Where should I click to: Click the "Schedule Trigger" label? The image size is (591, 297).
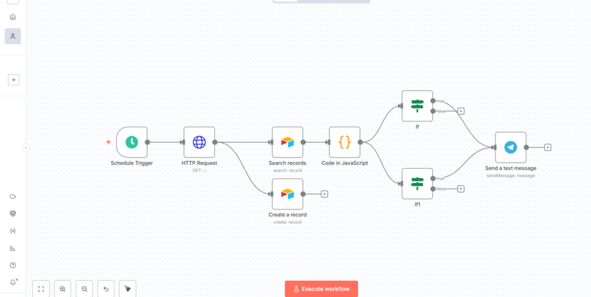[132, 163]
